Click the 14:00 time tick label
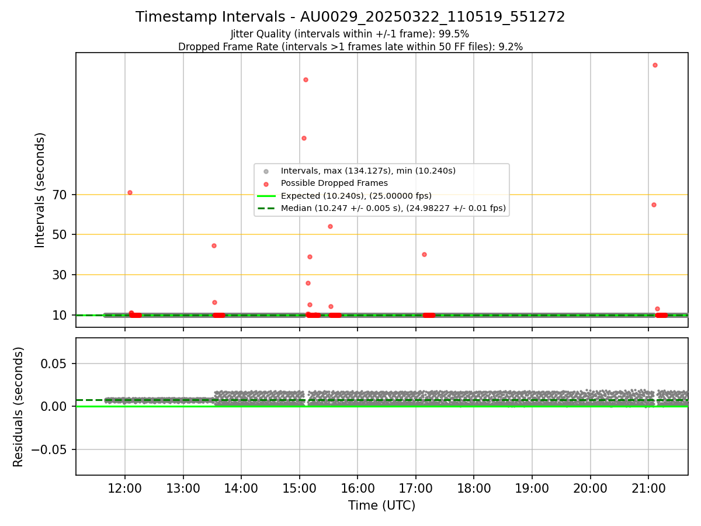 coord(241,487)
